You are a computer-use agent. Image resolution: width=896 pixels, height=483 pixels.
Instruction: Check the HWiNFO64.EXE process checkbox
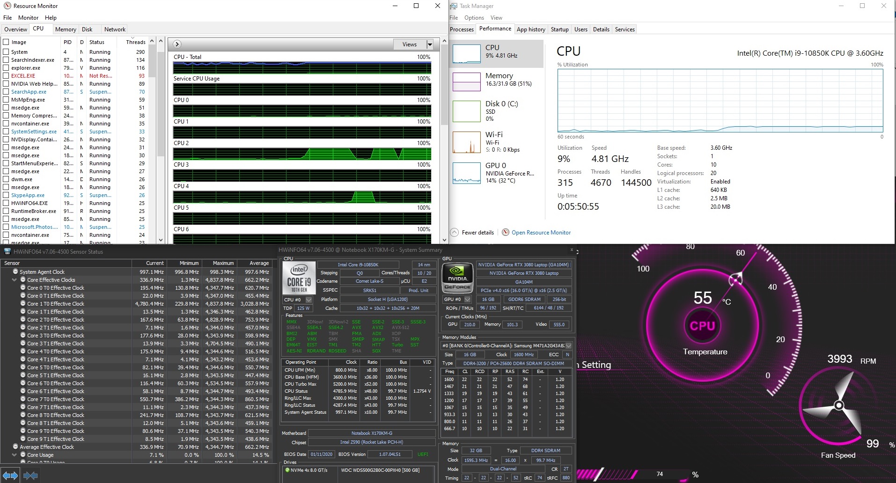(x=6, y=203)
